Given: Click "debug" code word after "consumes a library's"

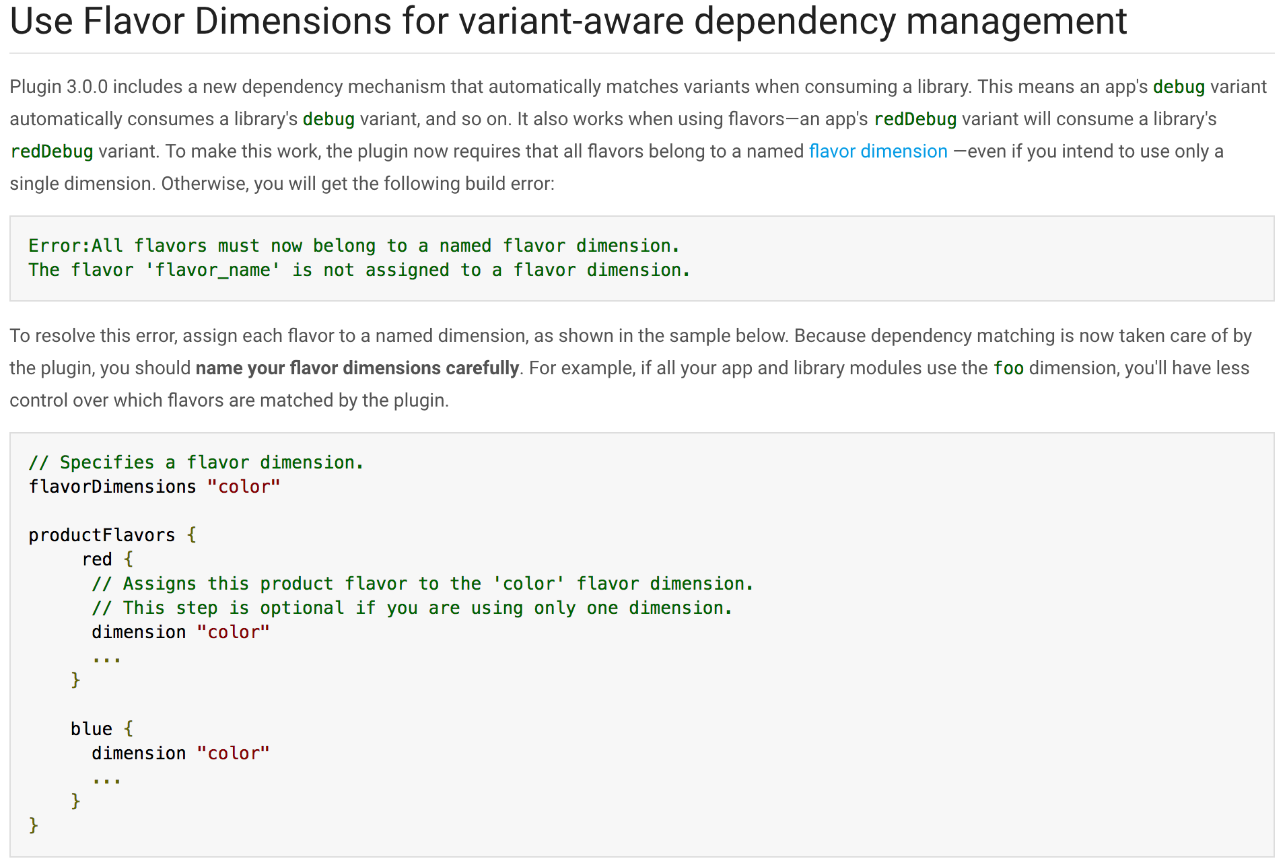Looking at the screenshot, I should pyautogui.click(x=328, y=119).
